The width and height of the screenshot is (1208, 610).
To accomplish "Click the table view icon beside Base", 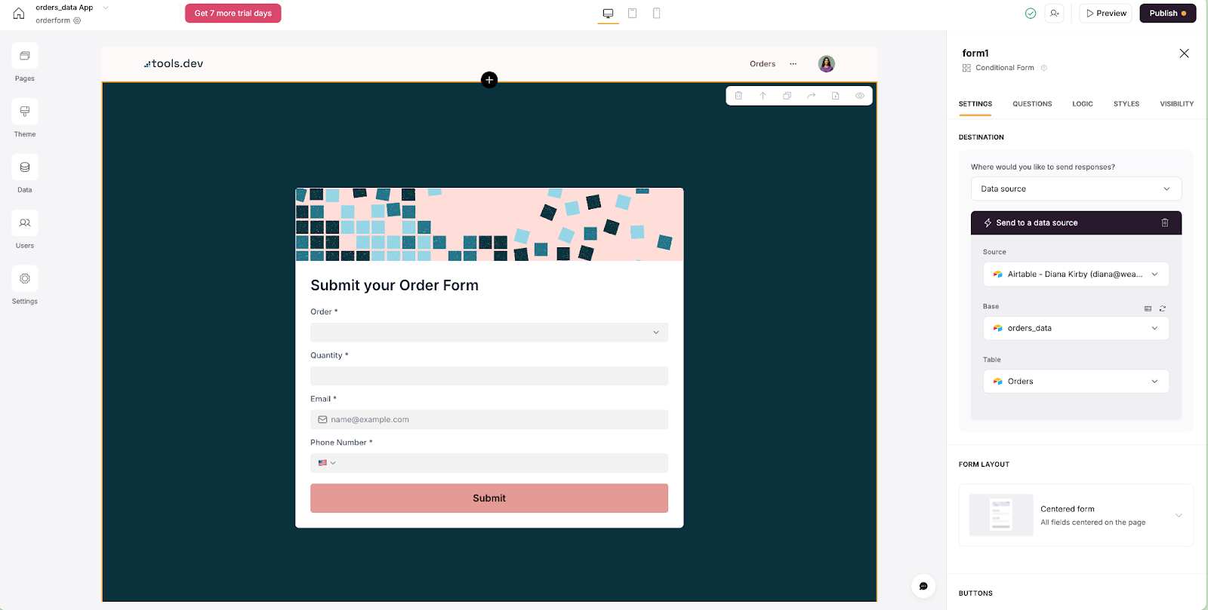I will click(1148, 308).
